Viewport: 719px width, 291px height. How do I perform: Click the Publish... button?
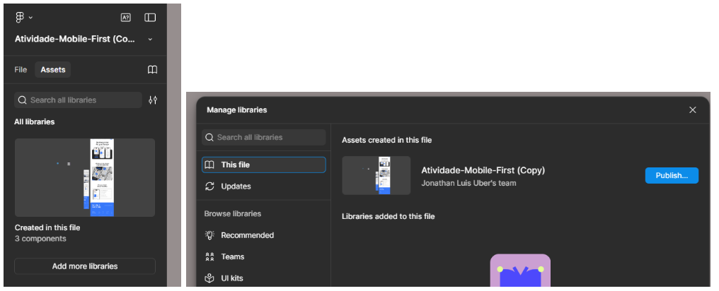pos(672,175)
